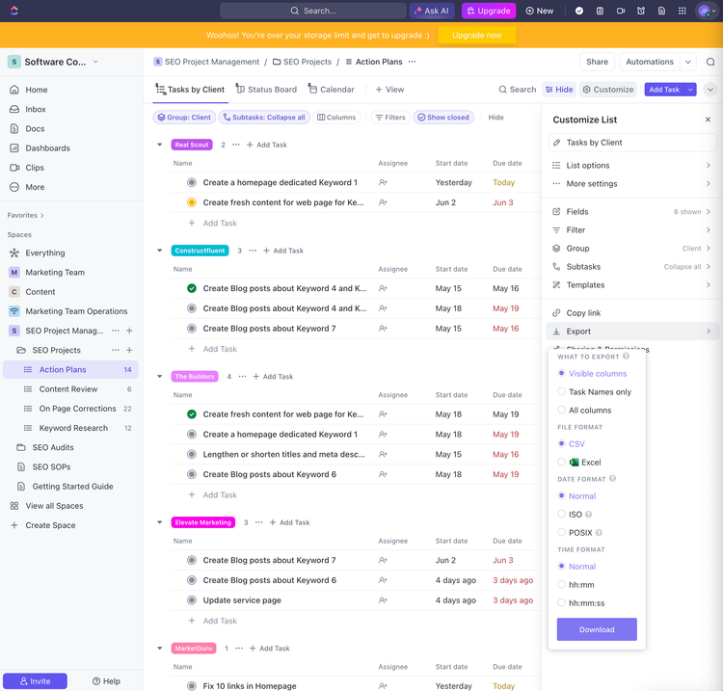Toggle the Show closed filter chip
The width and height of the screenshot is (723, 691).
(x=443, y=118)
